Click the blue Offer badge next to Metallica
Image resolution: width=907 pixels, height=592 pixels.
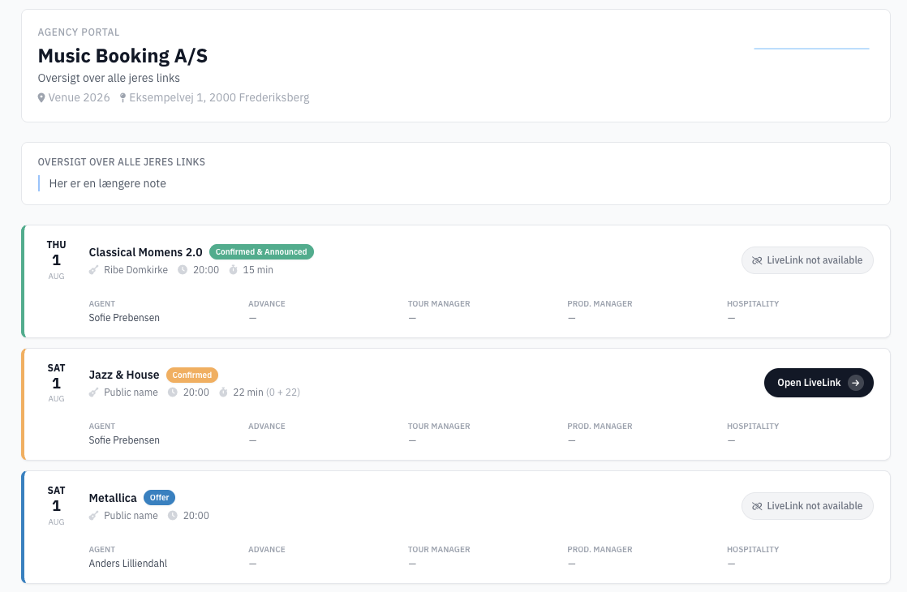click(159, 498)
